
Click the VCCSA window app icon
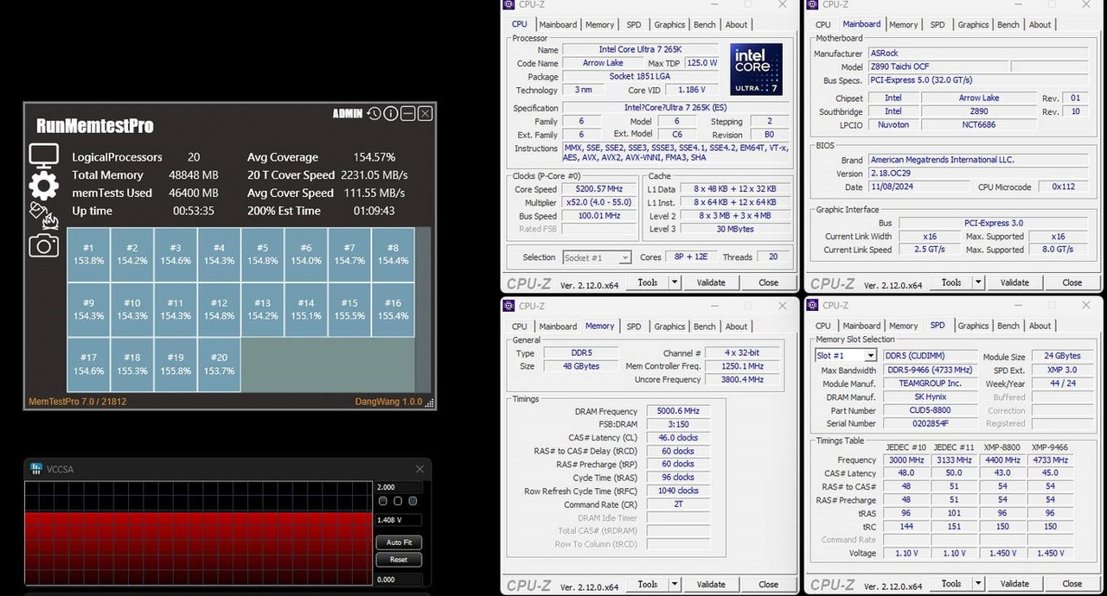(36, 469)
